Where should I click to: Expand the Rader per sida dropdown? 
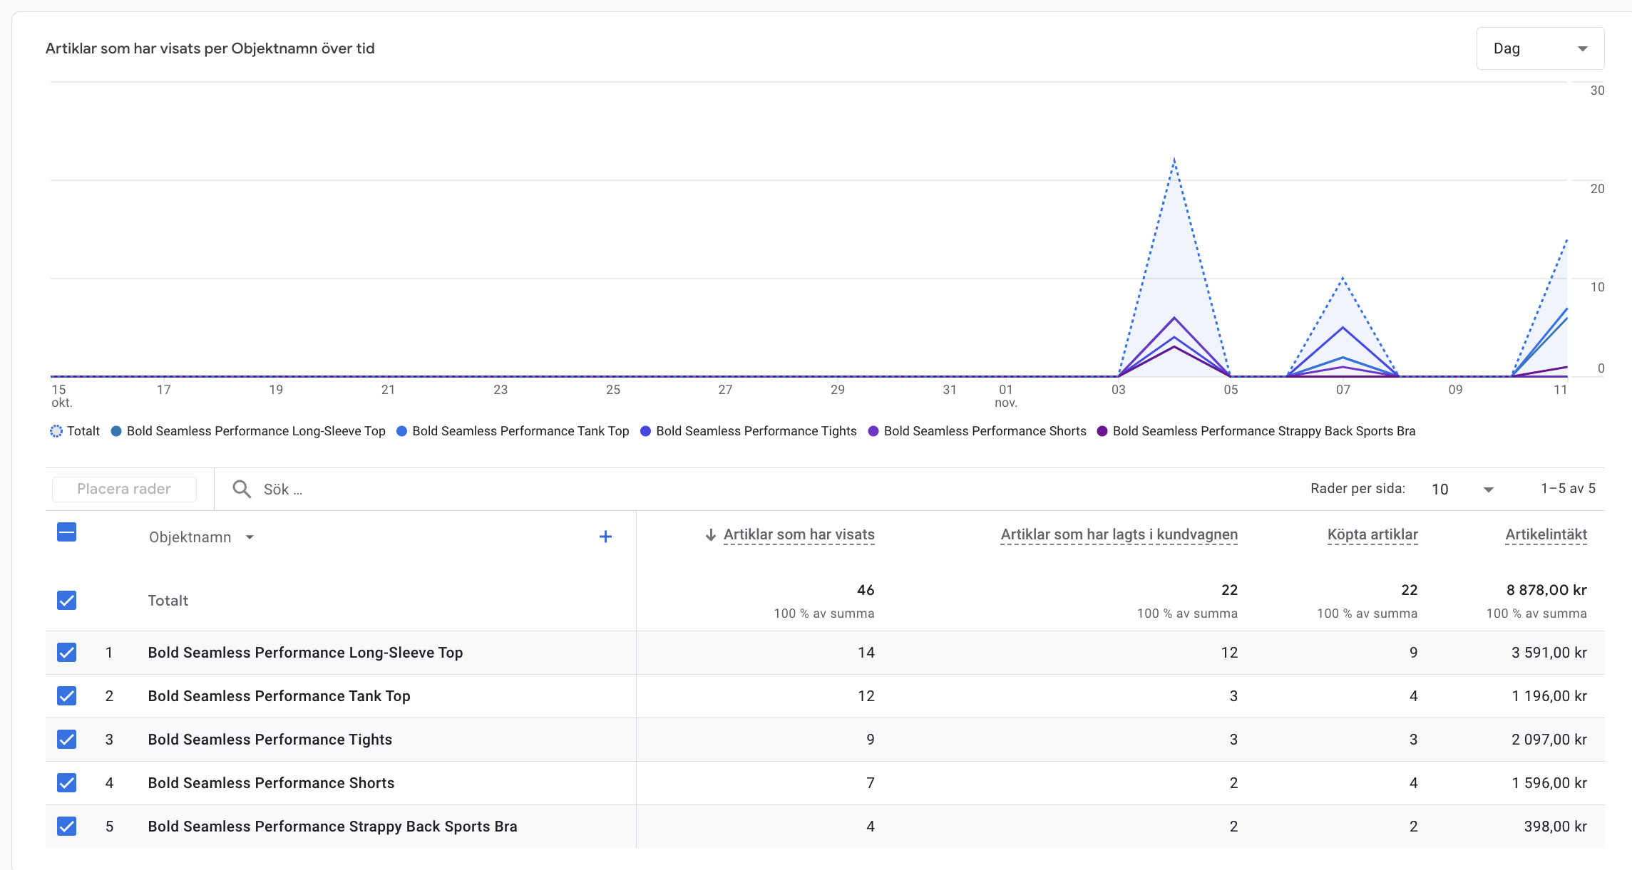(x=1484, y=490)
